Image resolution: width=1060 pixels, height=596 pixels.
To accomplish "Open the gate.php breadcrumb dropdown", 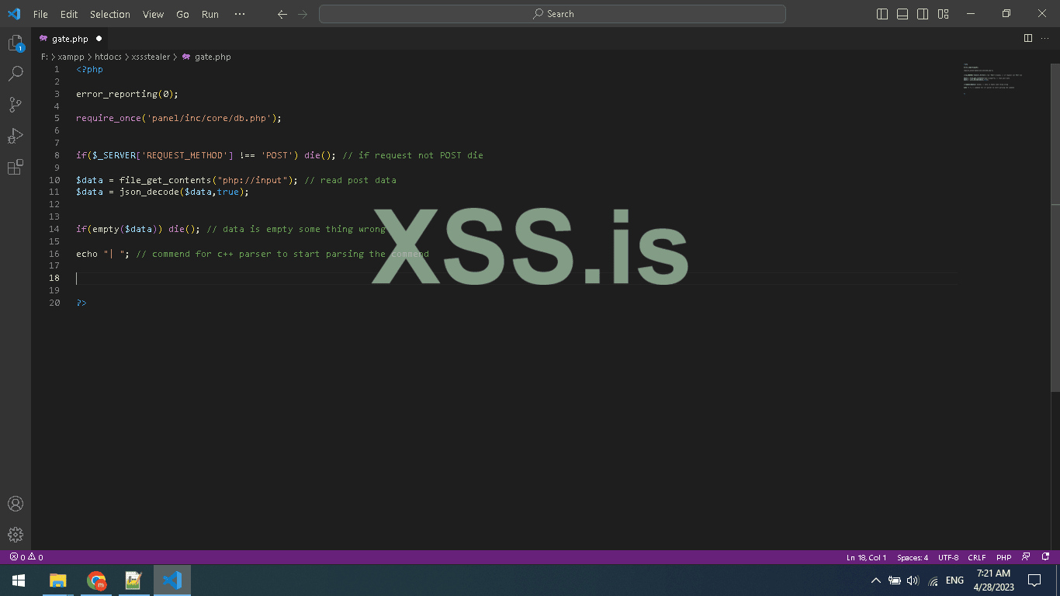I will click(x=206, y=57).
